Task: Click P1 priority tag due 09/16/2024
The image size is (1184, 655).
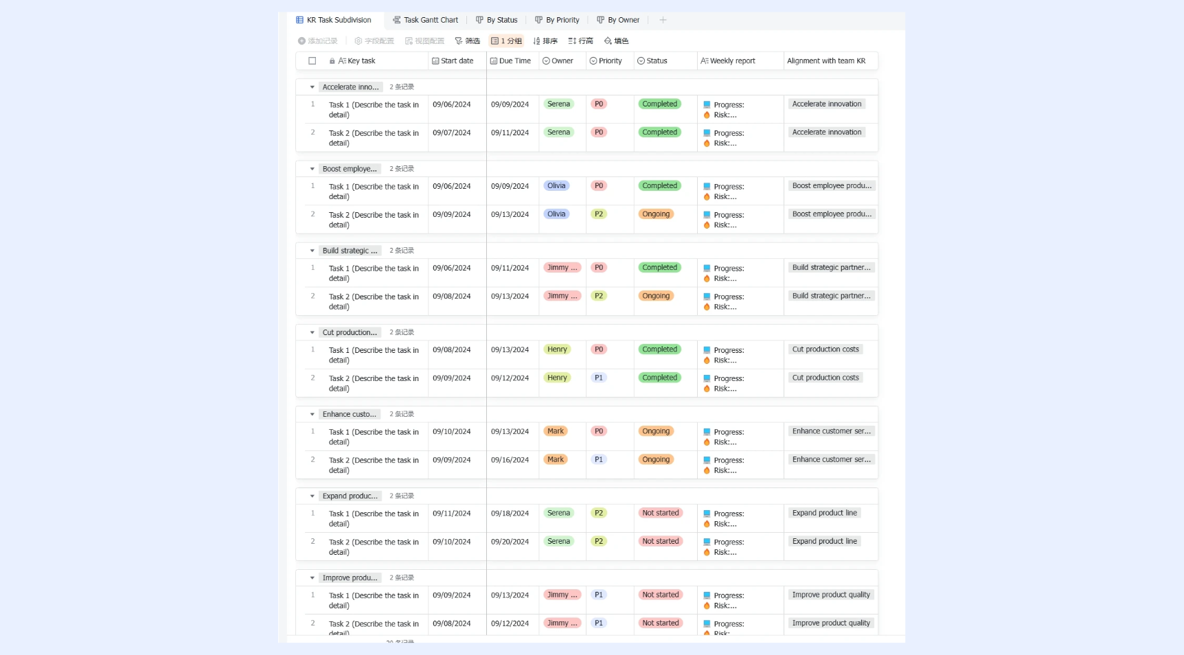Action: click(x=599, y=459)
